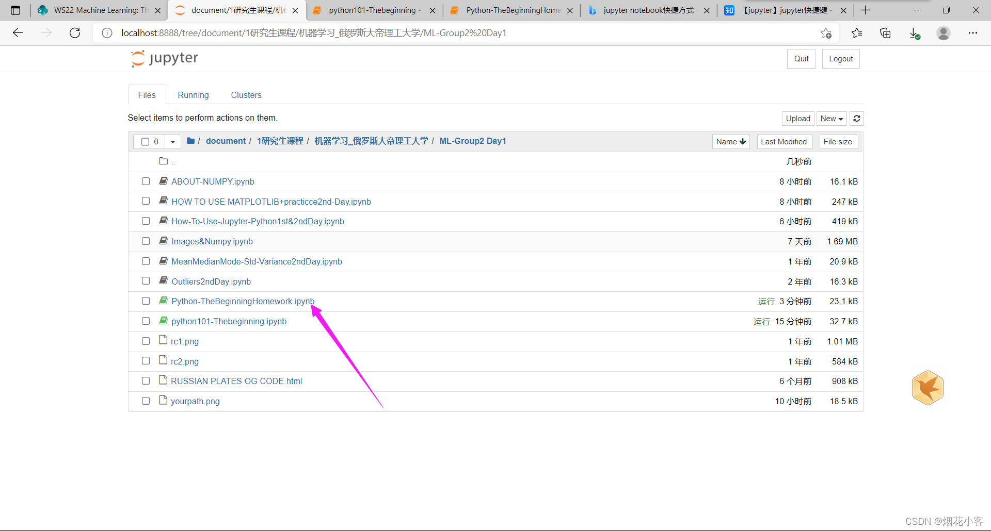991x531 pixels.
Task: Go to 1研究生课程 breadcrumb folder
Action: tap(280, 141)
